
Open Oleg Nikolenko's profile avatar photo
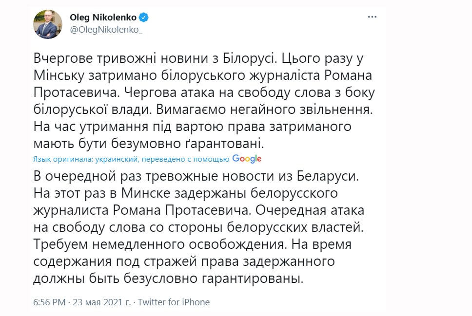coord(48,24)
